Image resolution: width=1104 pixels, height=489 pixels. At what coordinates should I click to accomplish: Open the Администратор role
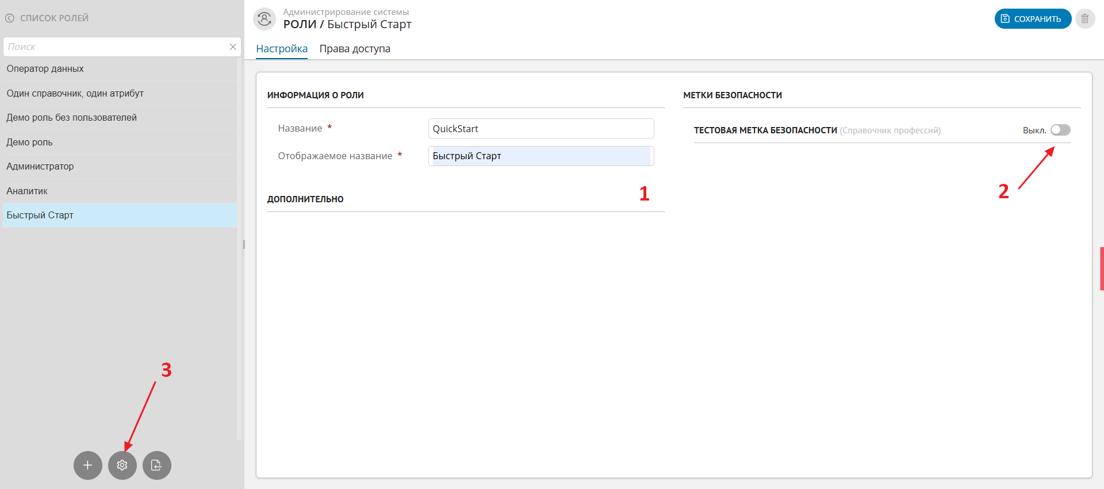click(40, 167)
